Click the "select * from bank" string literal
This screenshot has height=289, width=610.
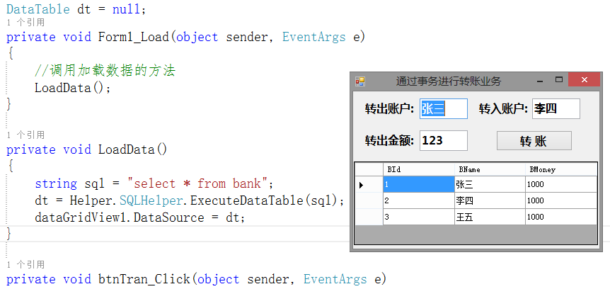(x=197, y=183)
